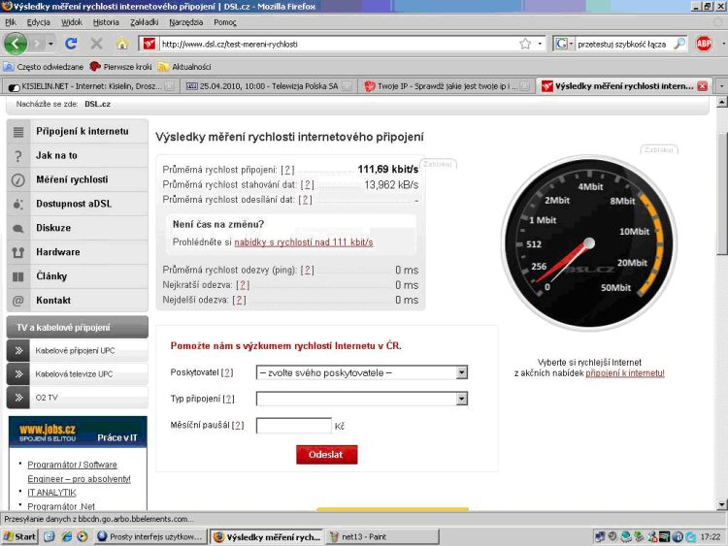Click the Windows Start button
728x546 pixels.
pos(19,536)
